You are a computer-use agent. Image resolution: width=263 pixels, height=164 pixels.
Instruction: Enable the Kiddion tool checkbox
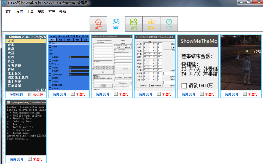[x=30, y=94]
